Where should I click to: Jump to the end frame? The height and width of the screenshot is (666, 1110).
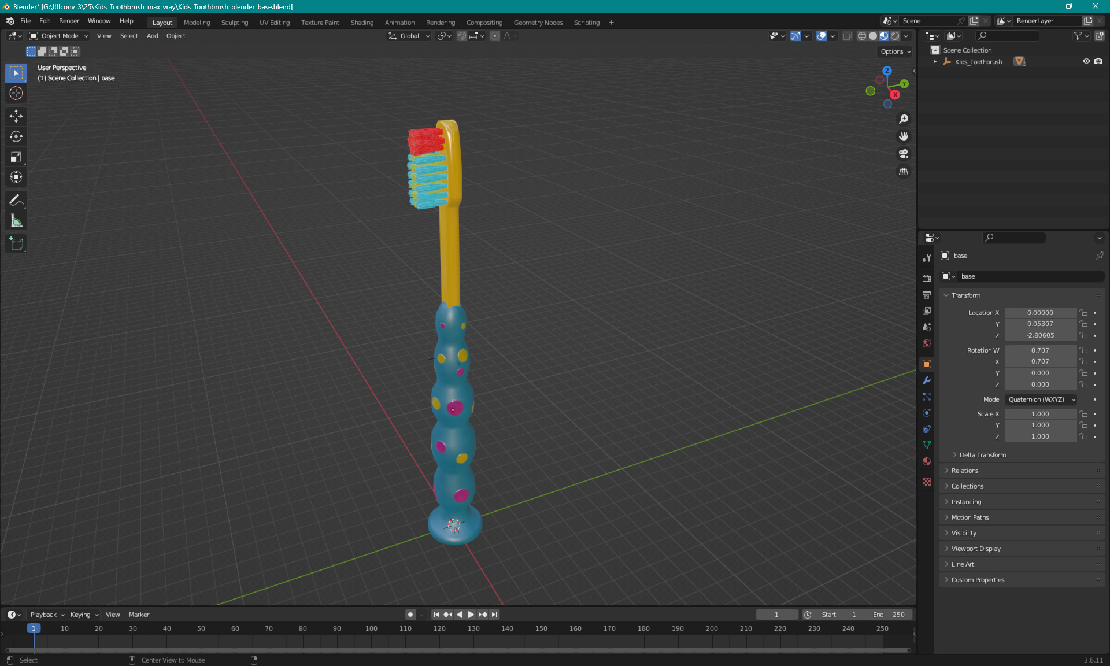(x=494, y=615)
